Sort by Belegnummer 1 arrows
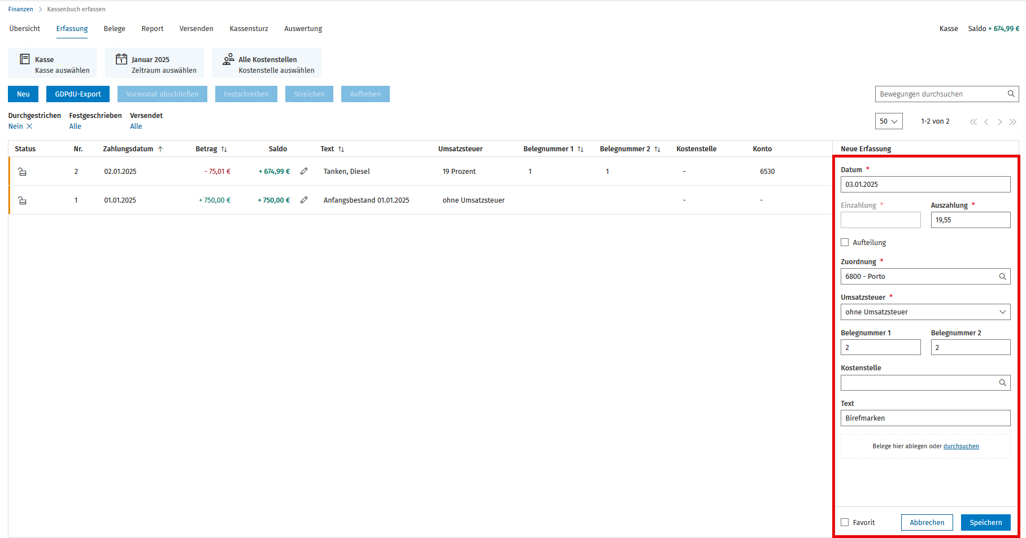Viewport: 1026px width, 538px height. 580,149
